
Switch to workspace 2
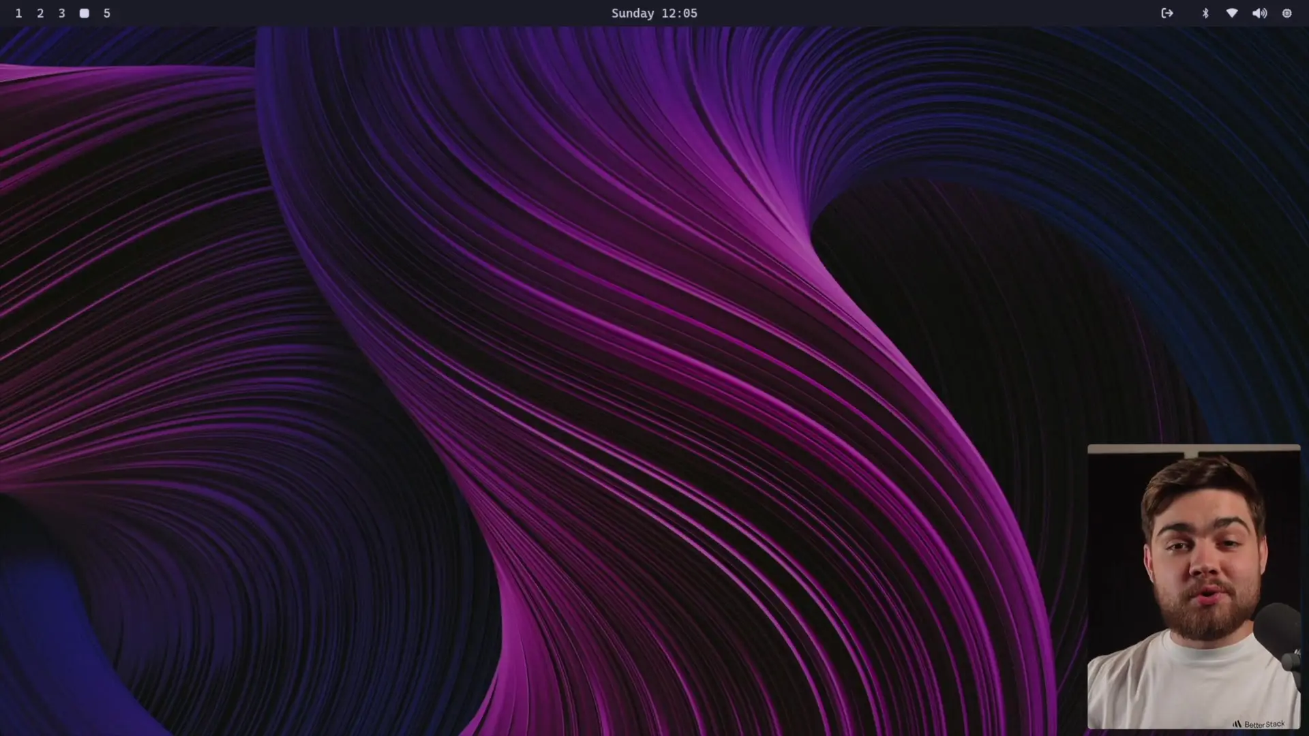(x=40, y=14)
